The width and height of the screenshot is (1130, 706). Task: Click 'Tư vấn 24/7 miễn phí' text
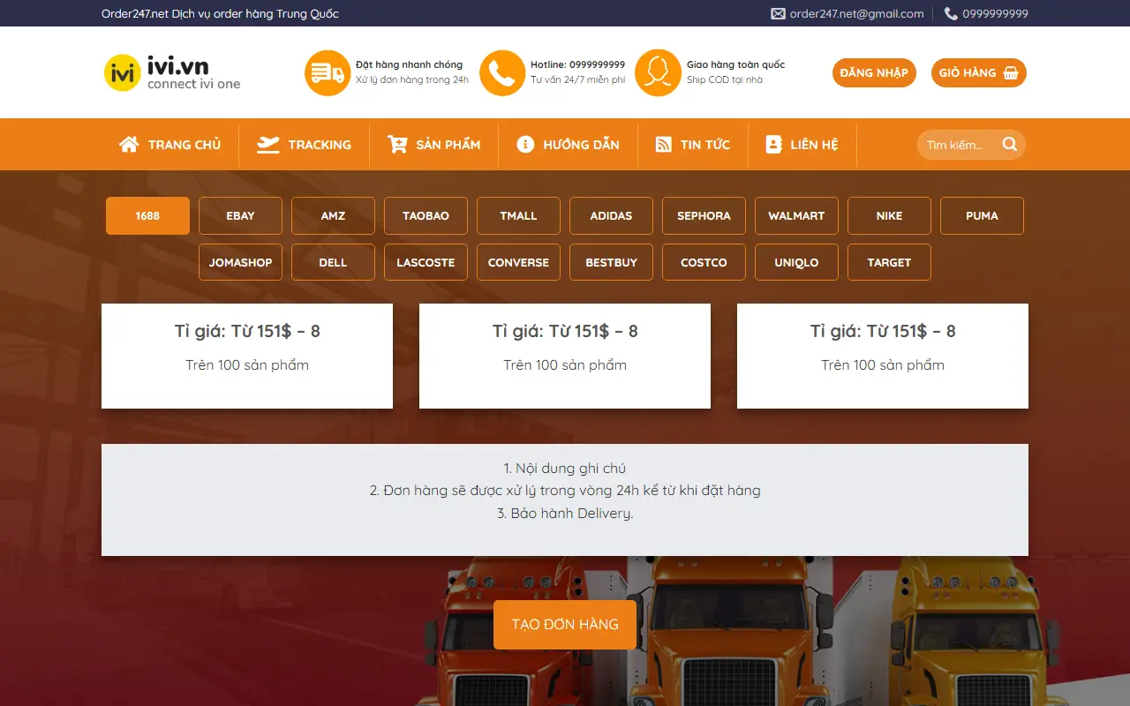(x=577, y=79)
